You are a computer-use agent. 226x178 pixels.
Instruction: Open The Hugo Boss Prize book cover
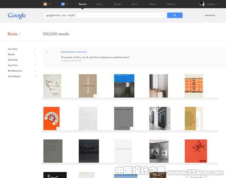point(194,119)
